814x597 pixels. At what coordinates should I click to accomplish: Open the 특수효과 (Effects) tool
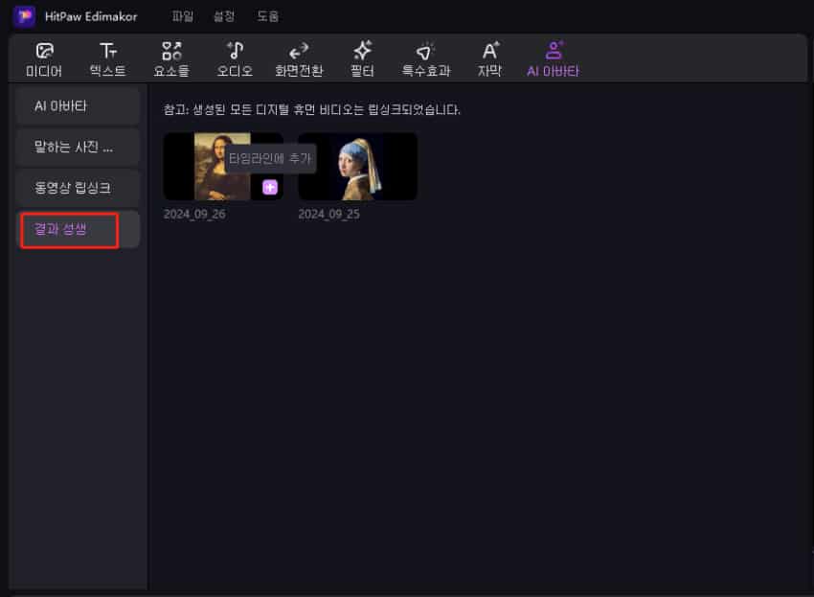tap(426, 60)
